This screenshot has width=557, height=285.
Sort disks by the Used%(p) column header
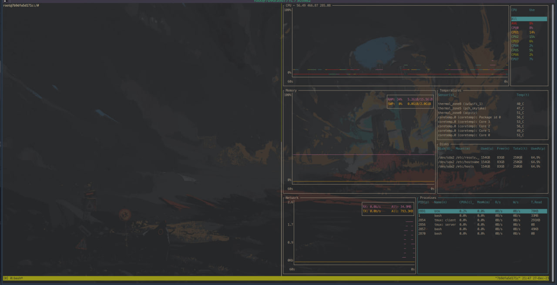538,149
